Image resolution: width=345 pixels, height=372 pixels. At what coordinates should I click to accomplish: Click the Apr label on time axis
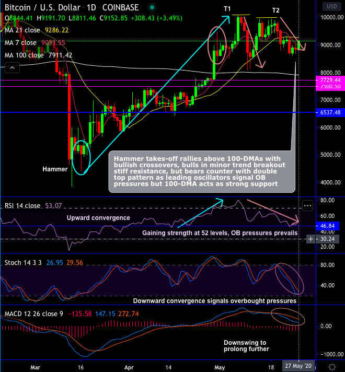[x=129, y=367]
